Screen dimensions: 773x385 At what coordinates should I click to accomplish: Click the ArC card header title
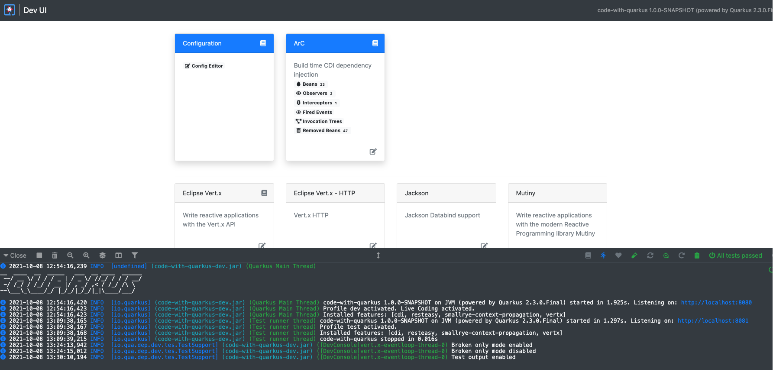(x=299, y=43)
